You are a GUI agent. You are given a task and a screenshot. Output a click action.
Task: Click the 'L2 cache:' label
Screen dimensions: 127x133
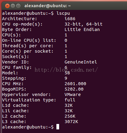14,116
